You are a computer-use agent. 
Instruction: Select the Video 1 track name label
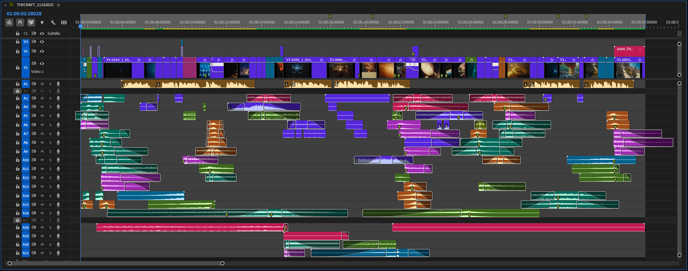click(x=38, y=72)
